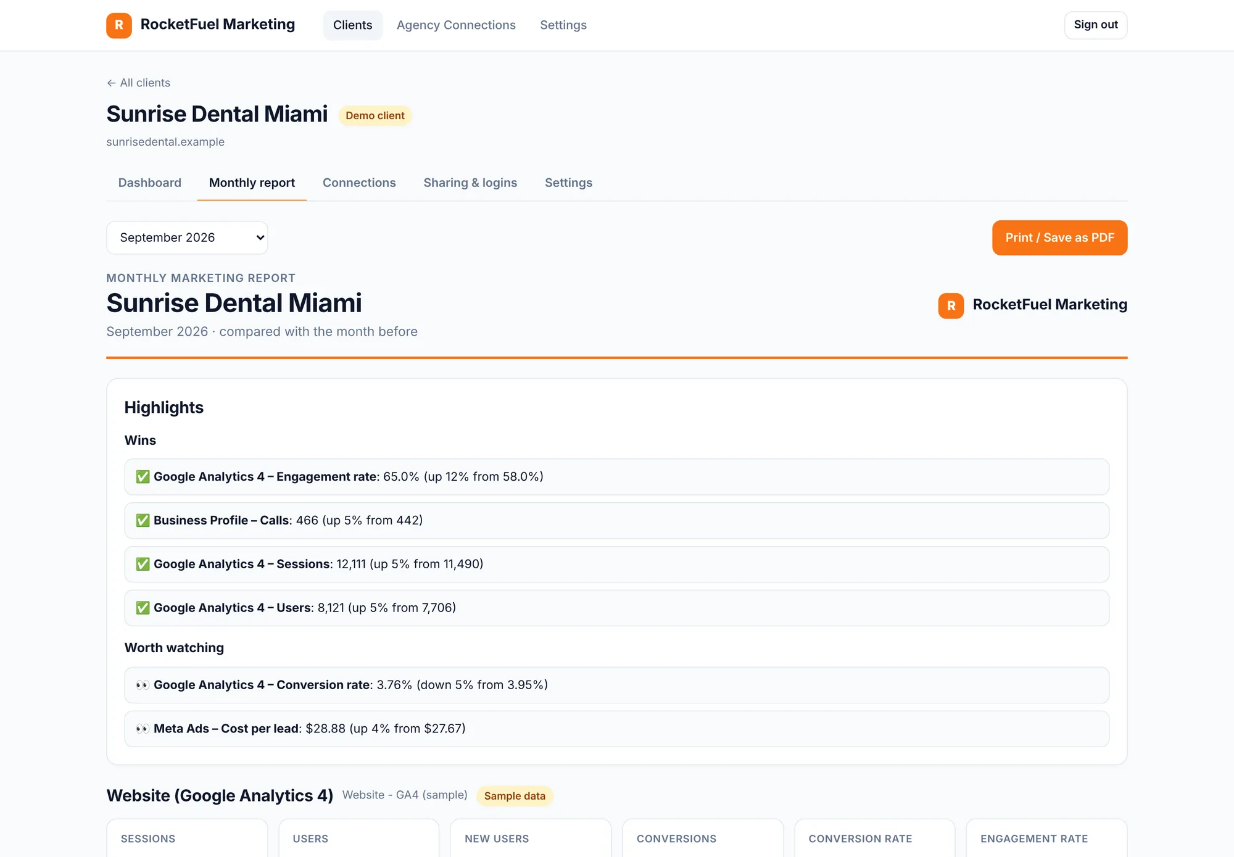Screen dimensions: 1234x857
Task: Click the ENGAGEMENT RATE metric card
Action: 1046,838
